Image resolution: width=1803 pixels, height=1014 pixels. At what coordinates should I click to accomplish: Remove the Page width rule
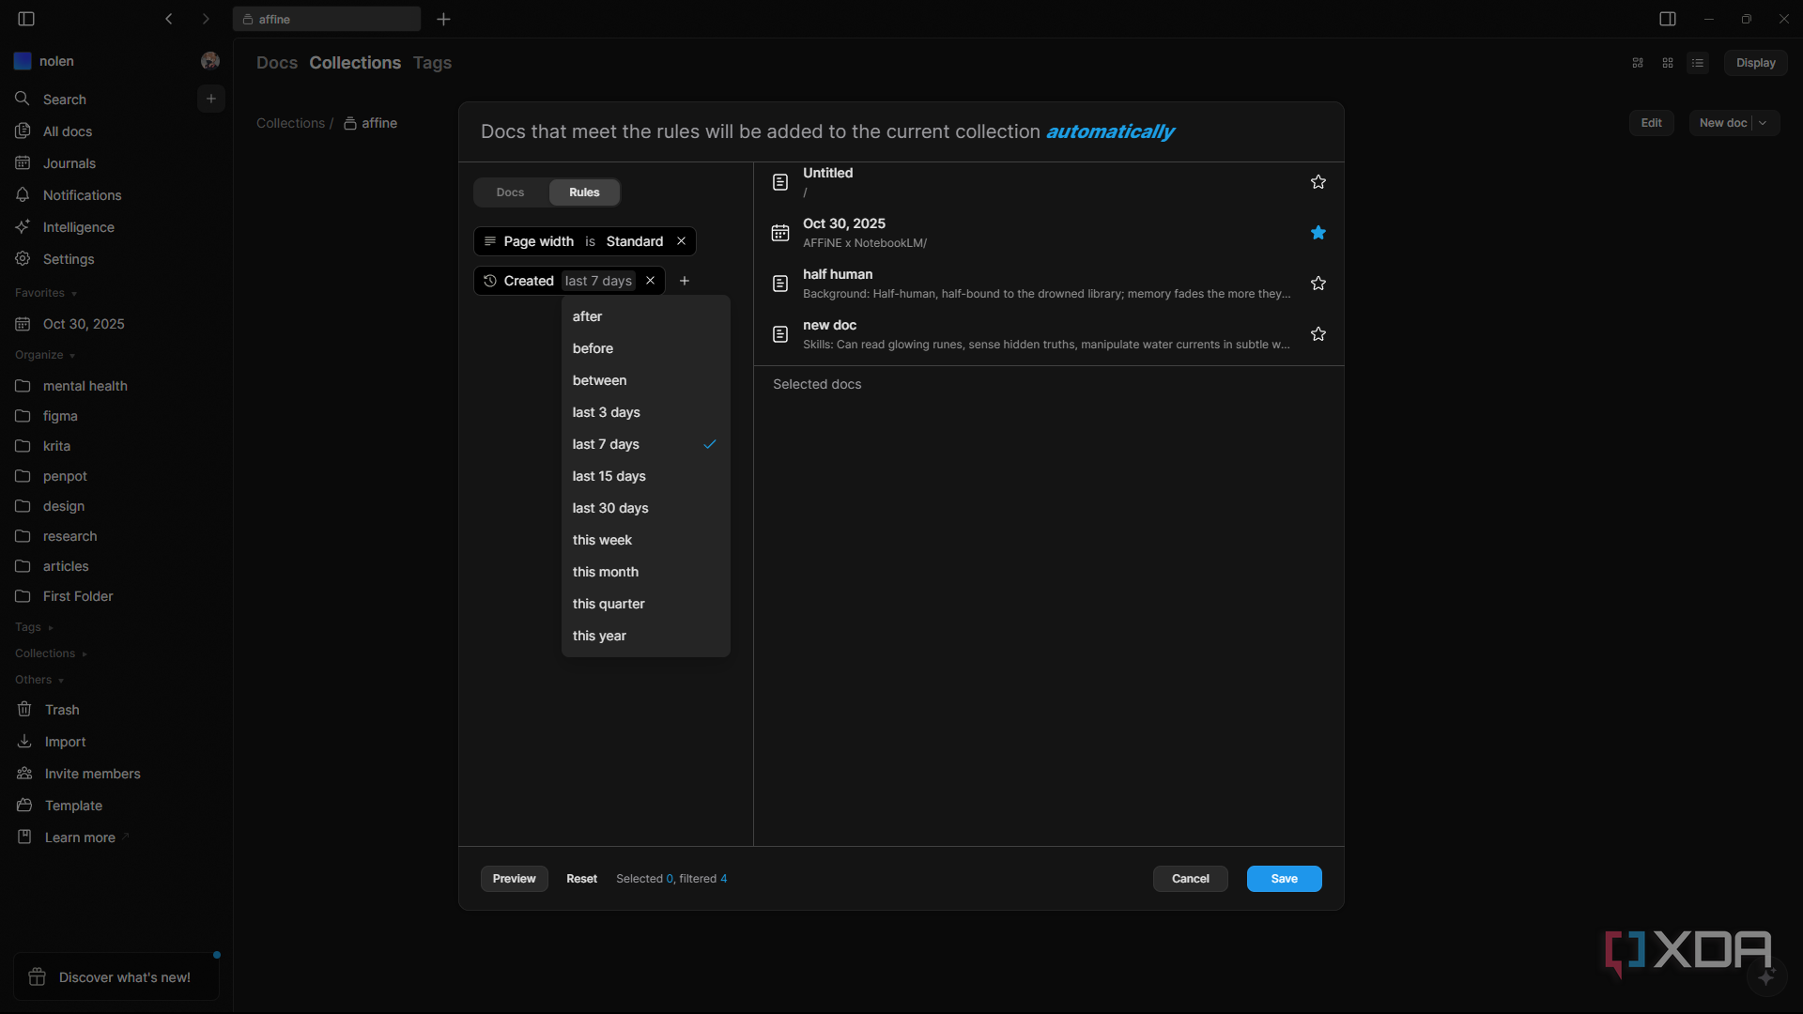click(682, 241)
